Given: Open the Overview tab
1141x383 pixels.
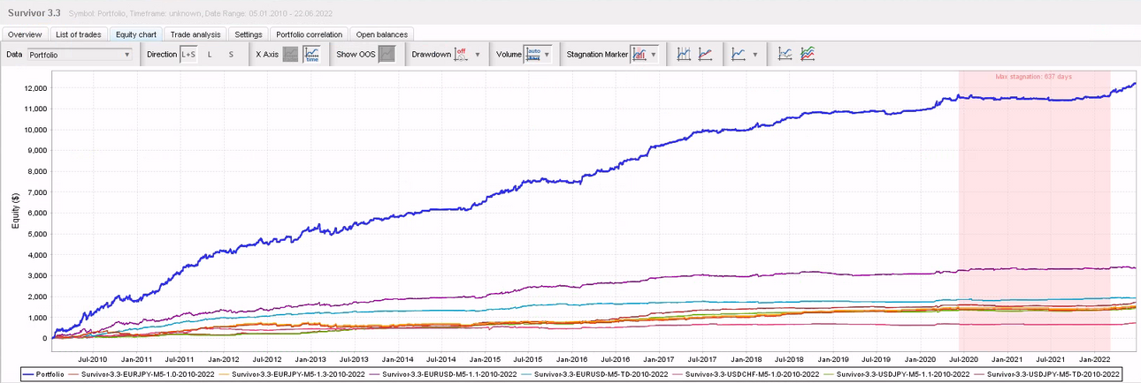Looking at the screenshot, I should click(x=25, y=34).
